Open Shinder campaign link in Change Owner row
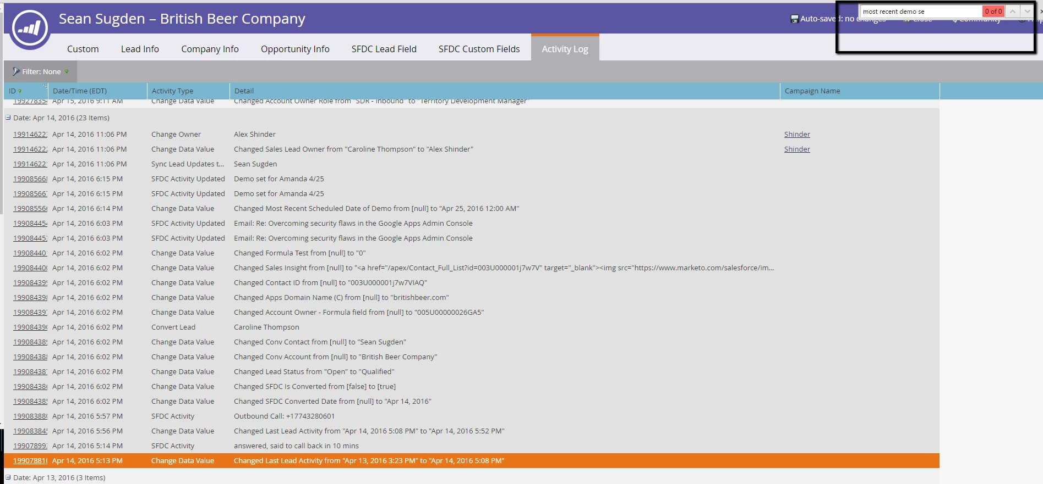The image size is (1043, 484). point(797,134)
